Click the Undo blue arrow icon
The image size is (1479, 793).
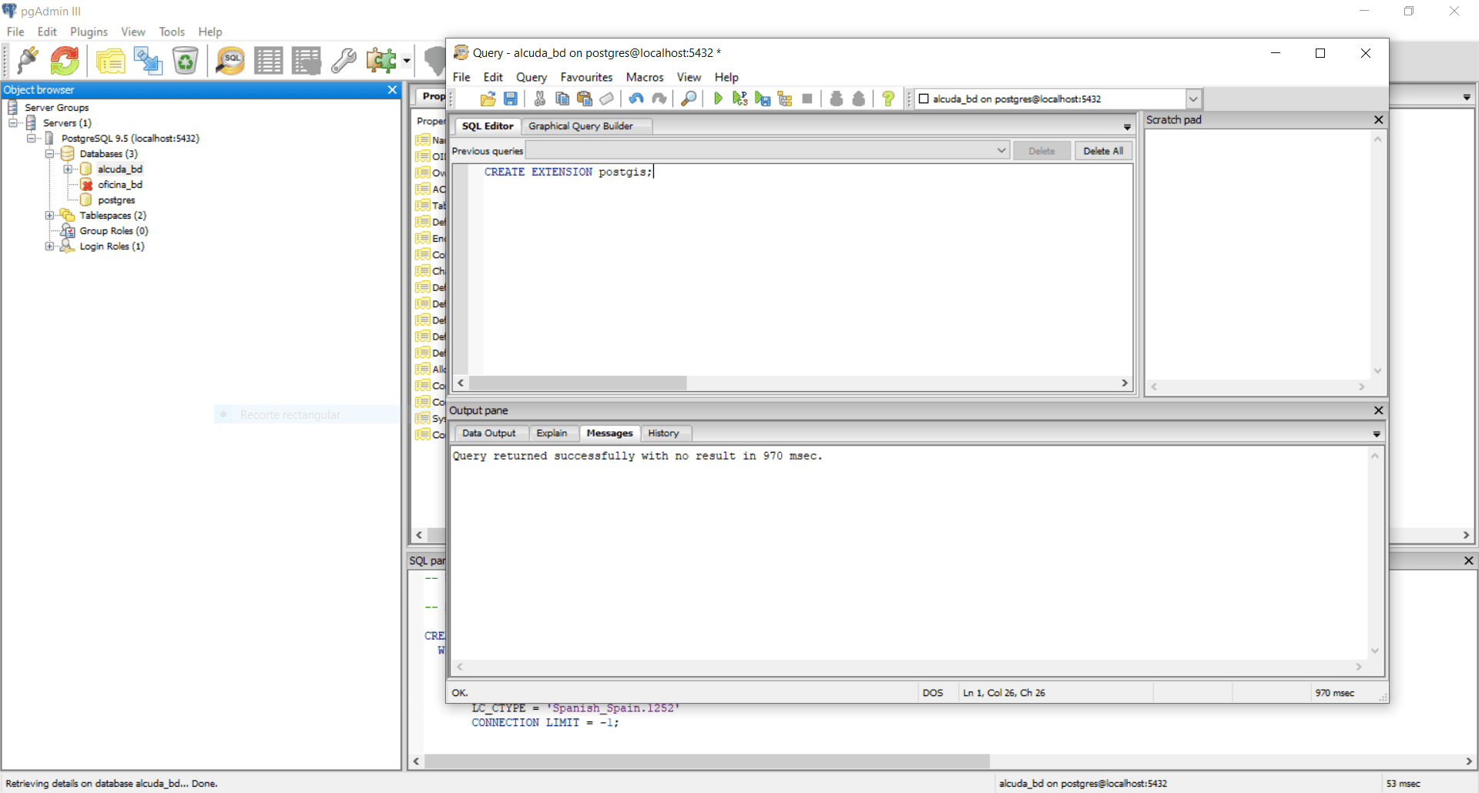(x=636, y=99)
